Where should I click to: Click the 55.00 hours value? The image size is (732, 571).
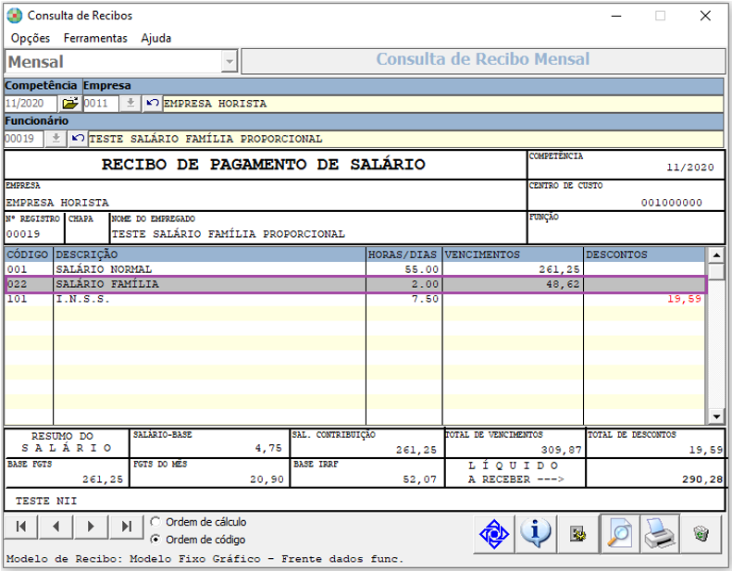(422, 269)
